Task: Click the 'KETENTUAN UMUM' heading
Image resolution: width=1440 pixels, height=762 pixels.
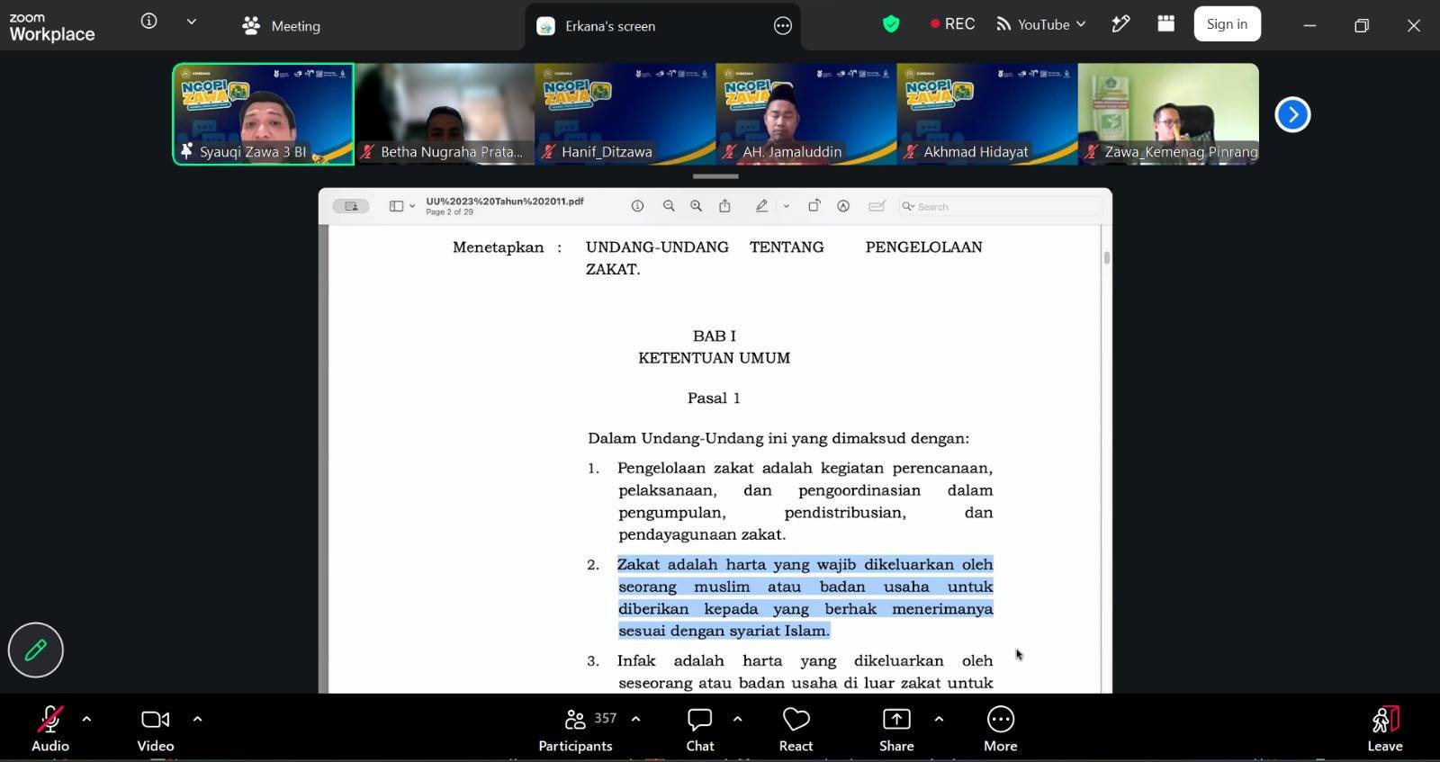Action: (x=715, y=358)
